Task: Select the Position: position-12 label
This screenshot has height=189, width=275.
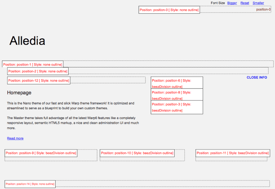Action: [x=38, y=81]
